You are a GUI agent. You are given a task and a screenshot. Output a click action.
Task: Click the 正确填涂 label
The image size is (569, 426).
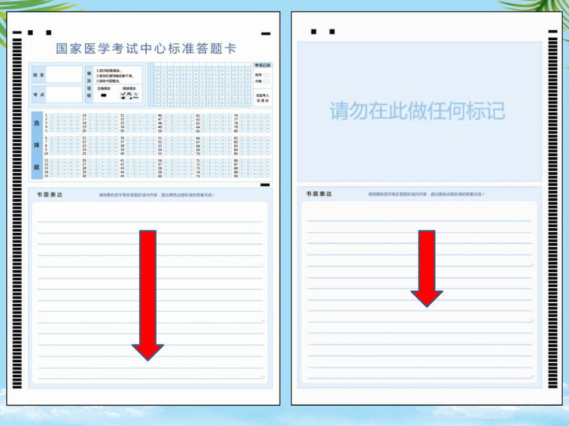(x=104, y=88)
